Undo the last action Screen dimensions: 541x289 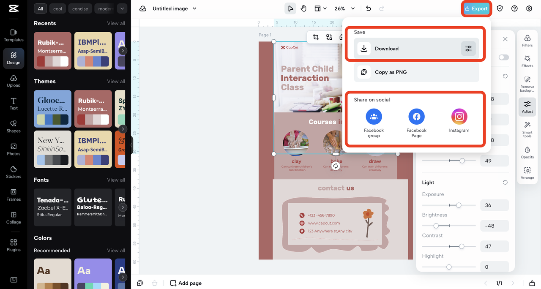[x=368, y=8]
